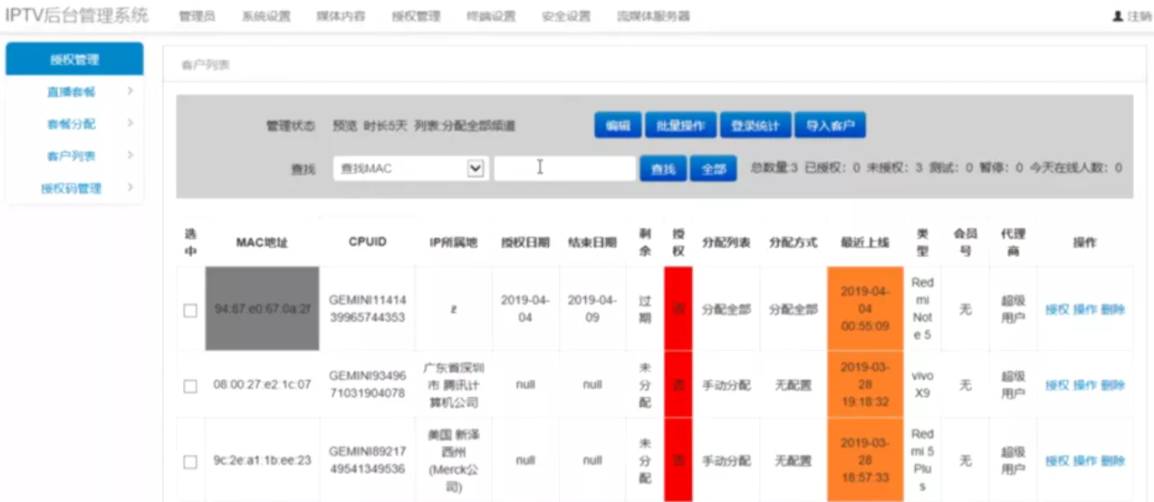The image size is (1154, 502).
Task: Click the MAC地址 column header
Action: point(262,242)
